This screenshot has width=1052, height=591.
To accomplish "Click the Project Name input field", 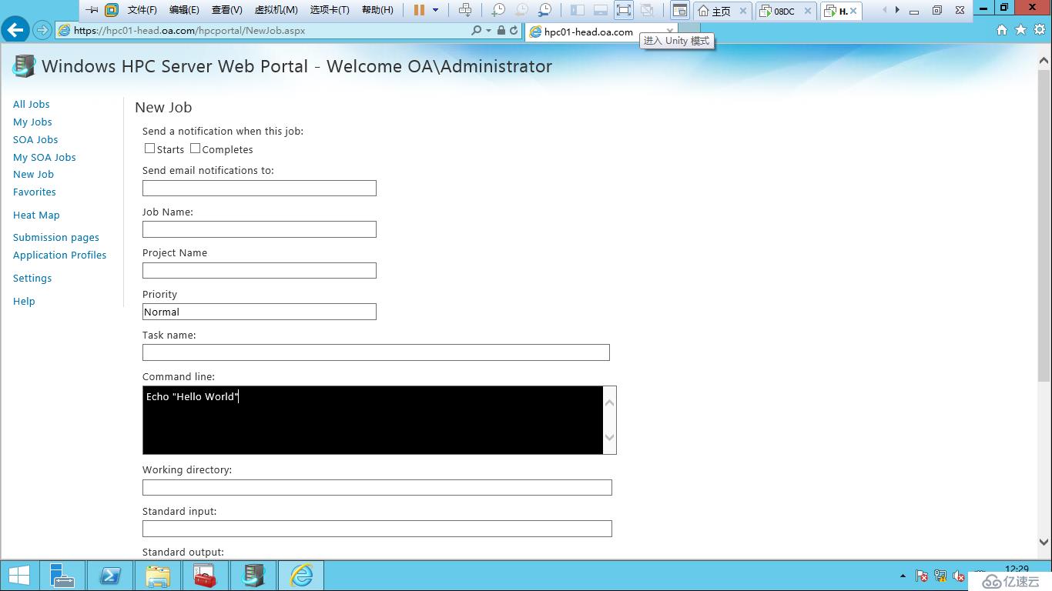I will [260, 270].
